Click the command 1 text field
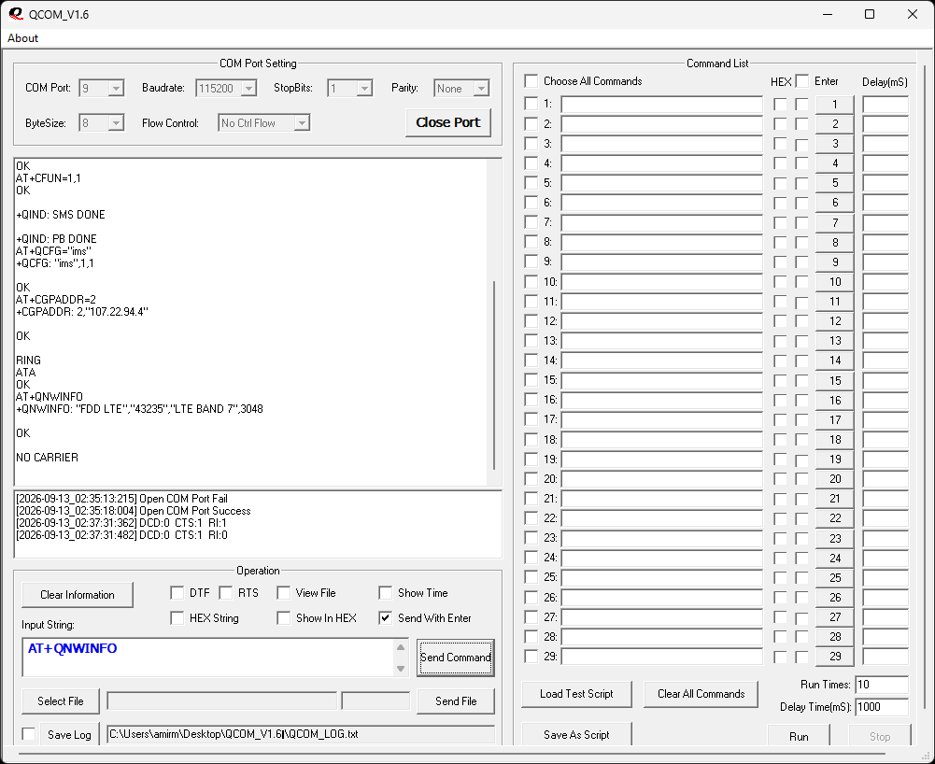 pyautogui.click(x=662, y=105)
